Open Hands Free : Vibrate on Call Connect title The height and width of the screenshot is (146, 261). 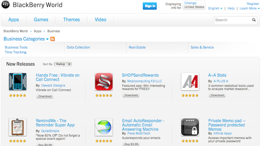(x=58, y=77)
